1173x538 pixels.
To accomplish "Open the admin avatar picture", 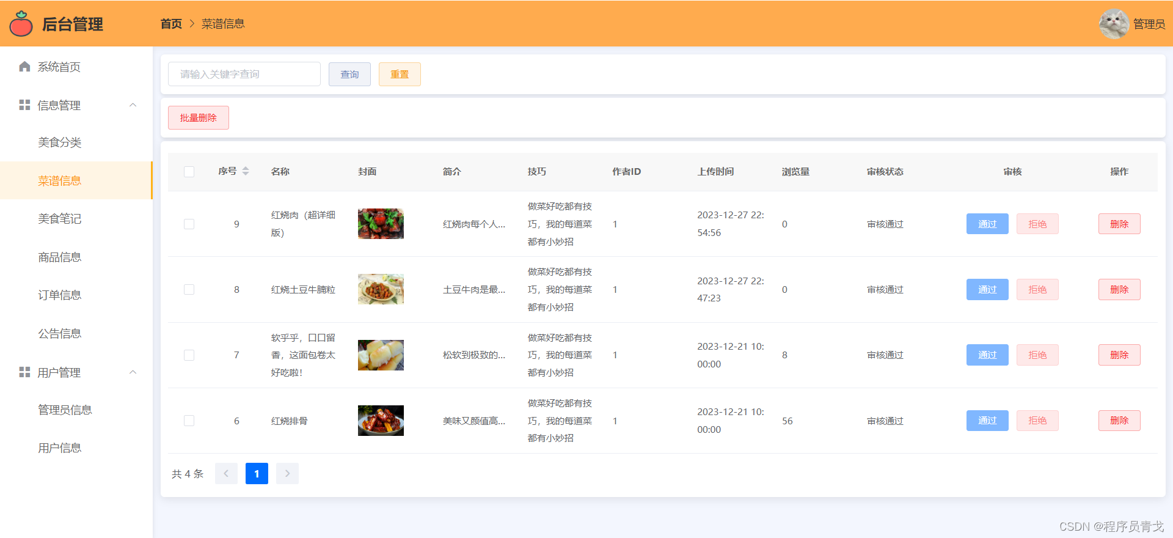I will (x=1114, y=24).
